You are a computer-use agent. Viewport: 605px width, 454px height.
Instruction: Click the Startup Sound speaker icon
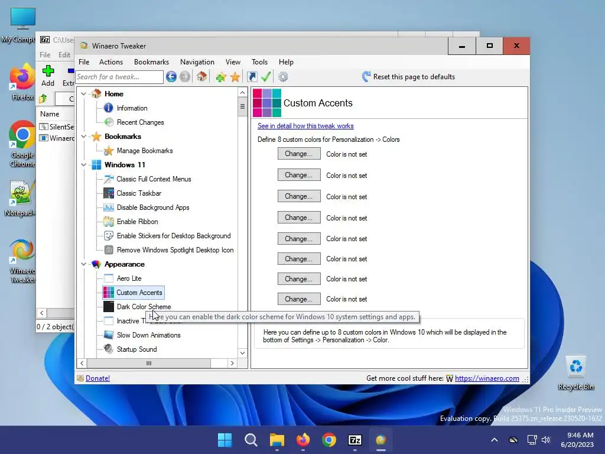(109, 349)
